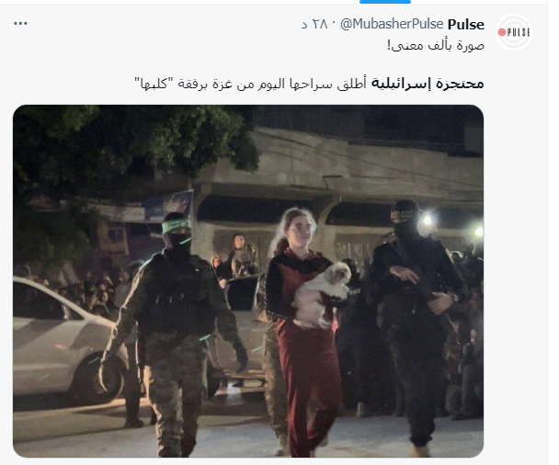This screenshot has width=559, height=465.
Task: Open the post via the ٢٨ د timestamp
Action: click(x=314, y=24)
